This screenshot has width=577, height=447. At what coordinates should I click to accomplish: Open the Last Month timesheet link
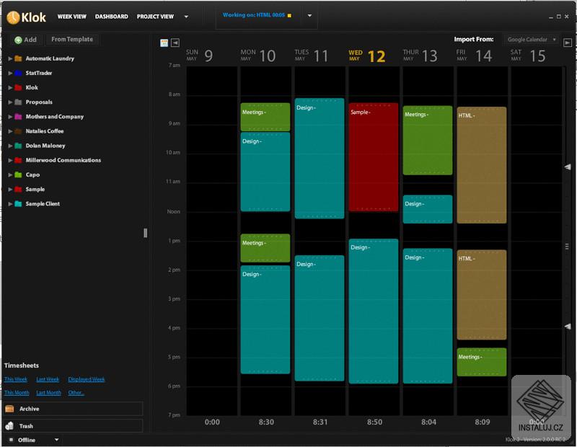[49, 392]
